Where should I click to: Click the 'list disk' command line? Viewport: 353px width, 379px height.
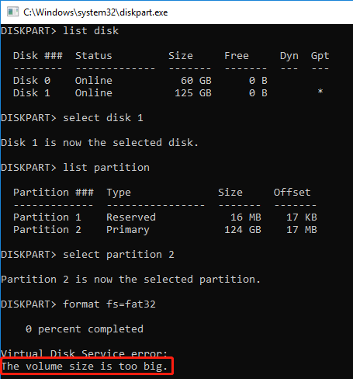coord(60,31)
